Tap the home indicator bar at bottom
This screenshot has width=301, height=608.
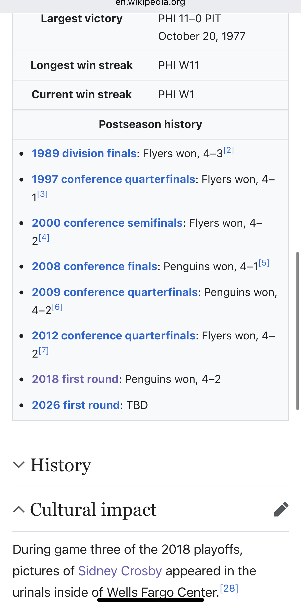[x=150, y=600]
